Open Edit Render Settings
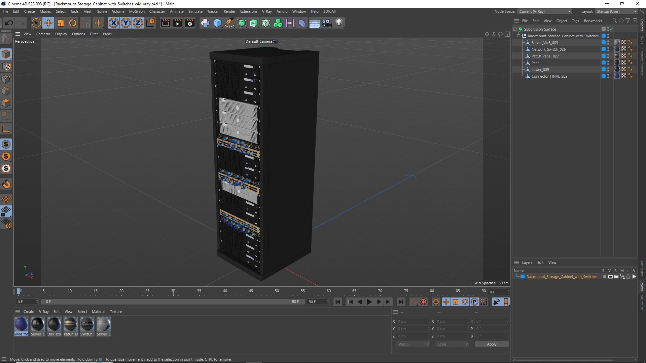 (190, 23)
